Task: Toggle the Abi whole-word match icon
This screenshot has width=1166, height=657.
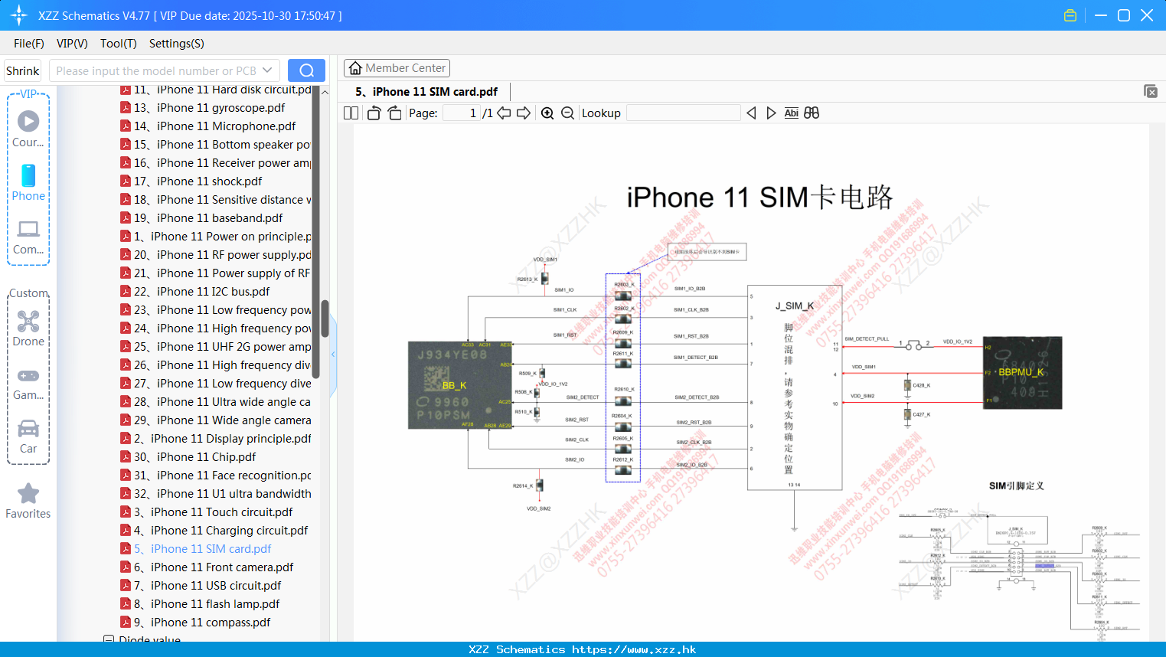Action: [x=791, y=113]
